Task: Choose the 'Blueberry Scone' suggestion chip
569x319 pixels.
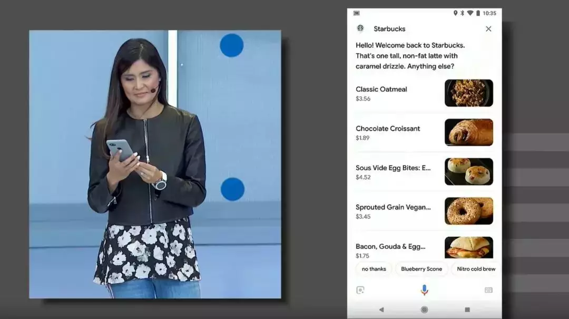Action: tap(421, 269)
